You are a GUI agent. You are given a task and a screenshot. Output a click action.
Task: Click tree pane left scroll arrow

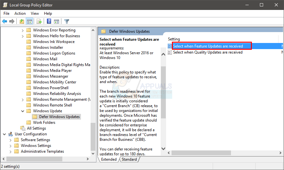click(x=4, y=159)
